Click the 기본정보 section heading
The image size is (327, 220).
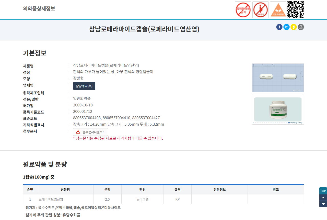[35, 53]
